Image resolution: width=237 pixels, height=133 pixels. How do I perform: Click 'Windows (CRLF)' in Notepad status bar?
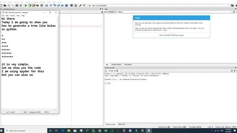[x=35, y=112]
